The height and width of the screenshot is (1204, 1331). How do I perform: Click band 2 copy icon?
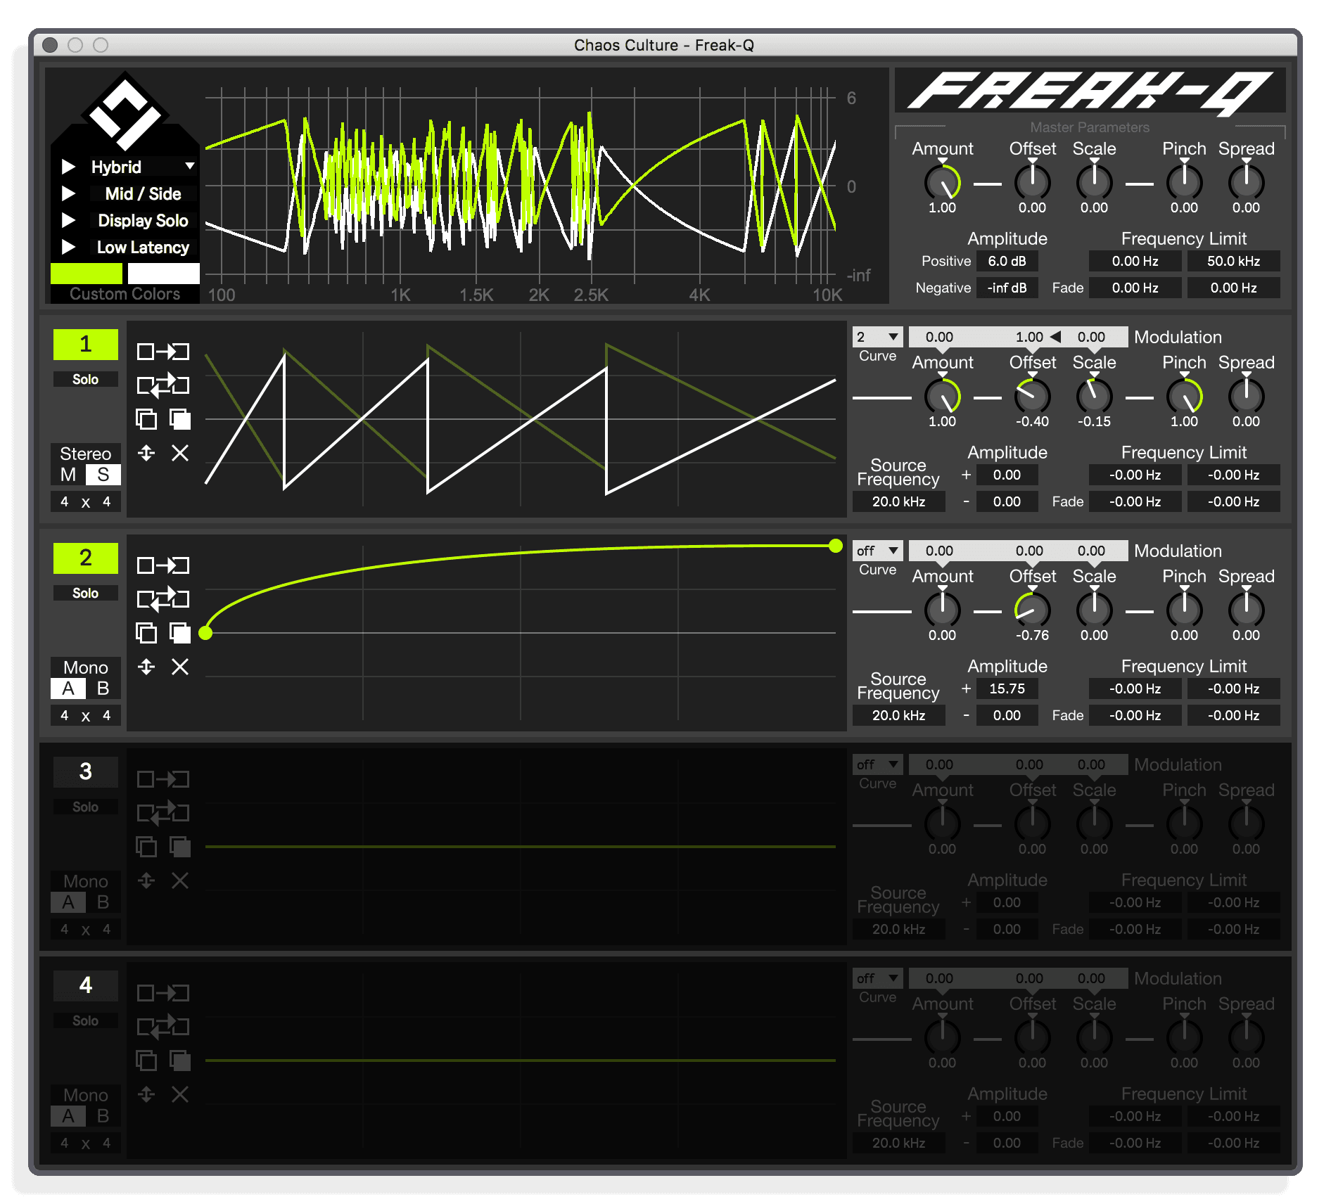146,633
